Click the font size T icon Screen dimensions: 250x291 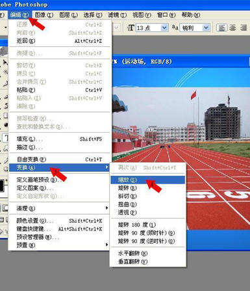point(131,28)
